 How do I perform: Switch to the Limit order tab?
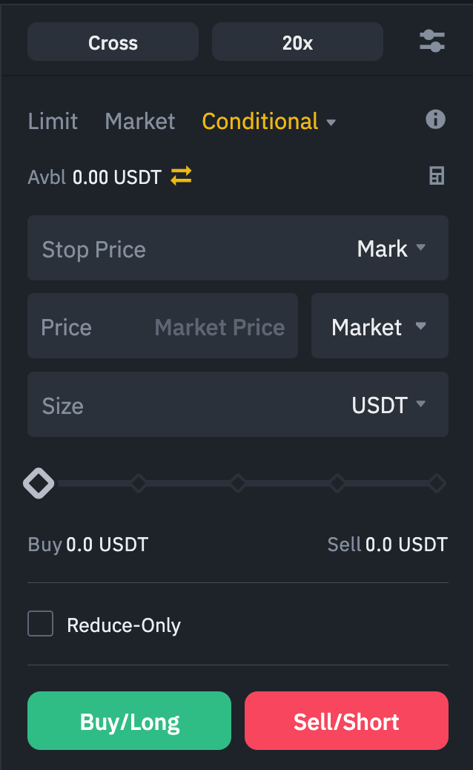(53, 122)
